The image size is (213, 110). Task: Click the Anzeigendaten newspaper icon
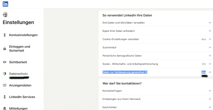pyautogui.click(x=5, y=85)
